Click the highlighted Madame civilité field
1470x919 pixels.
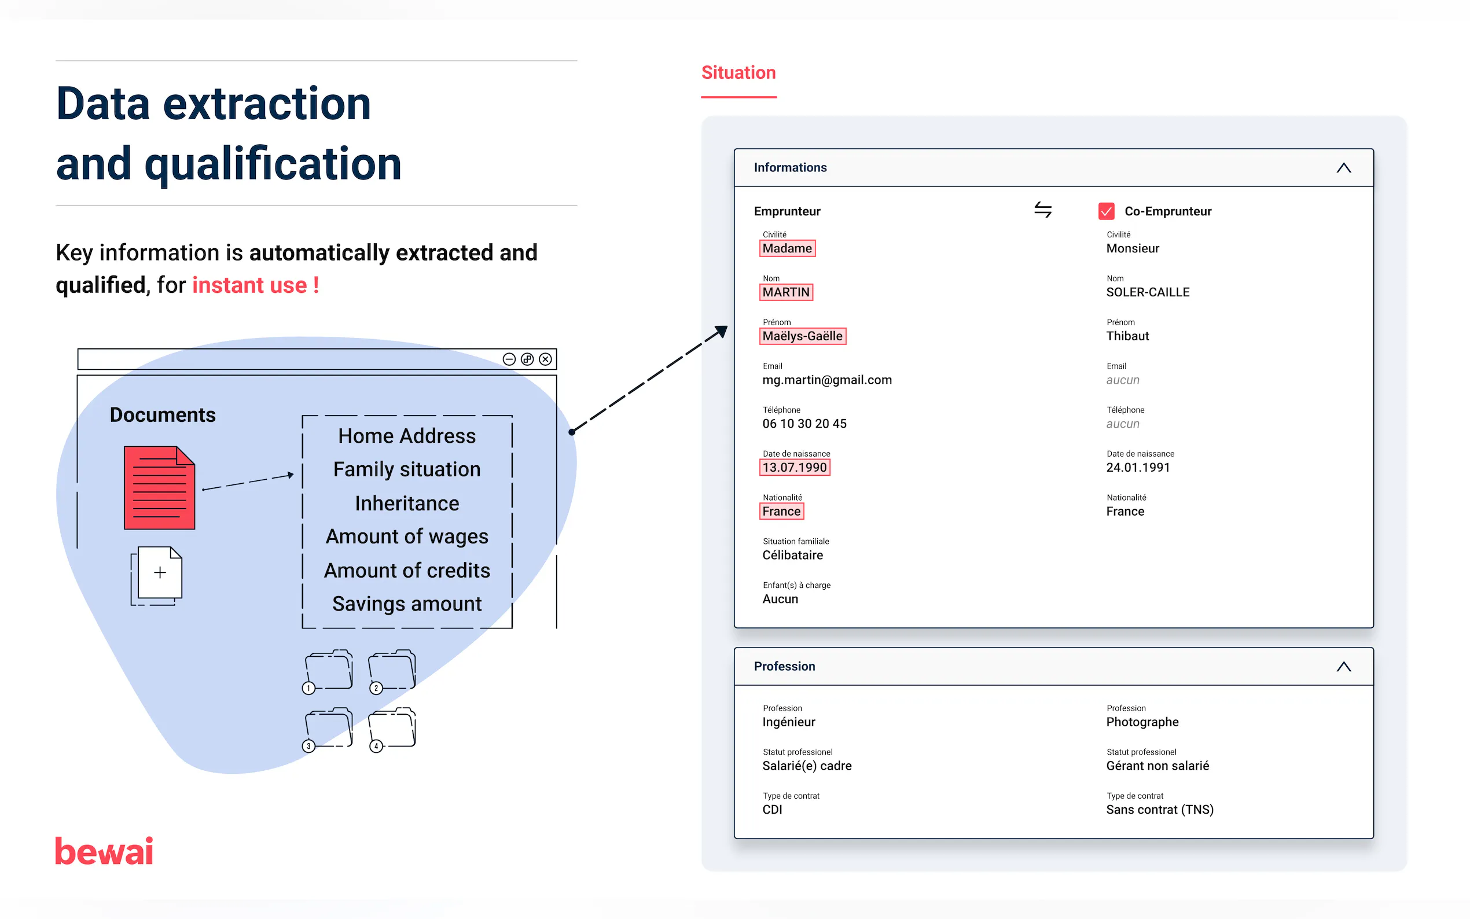point(787,249)
